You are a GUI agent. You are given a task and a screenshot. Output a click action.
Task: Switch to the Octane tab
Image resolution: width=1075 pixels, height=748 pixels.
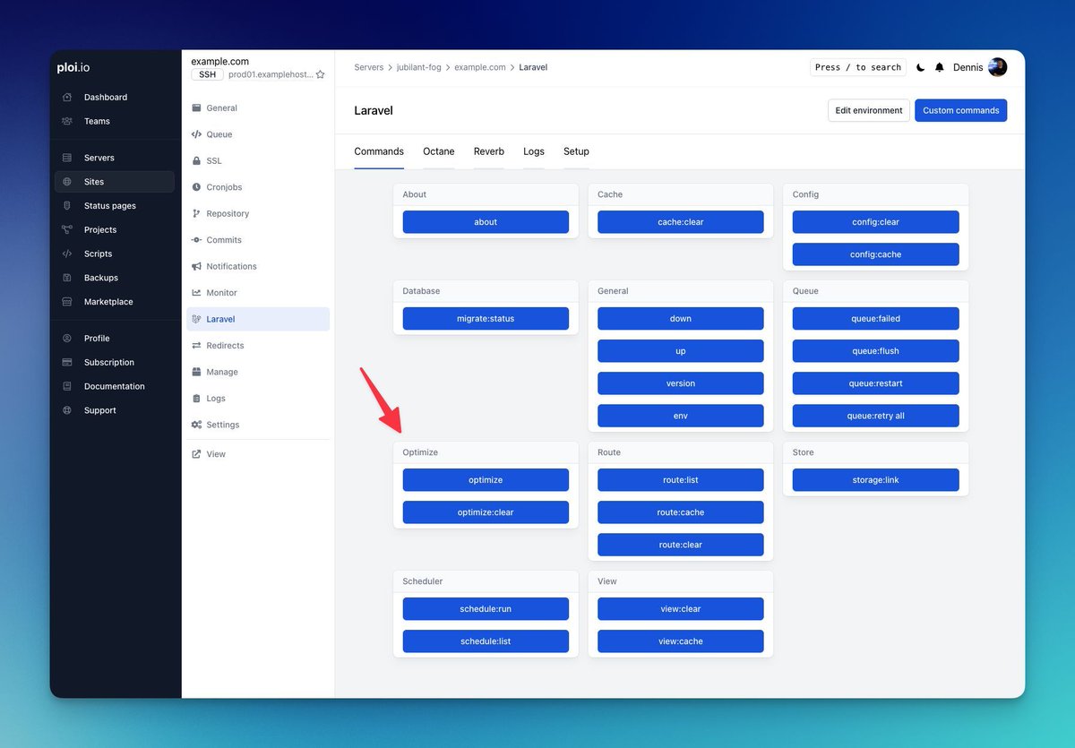pyautogui.click(x=439, y=151)
